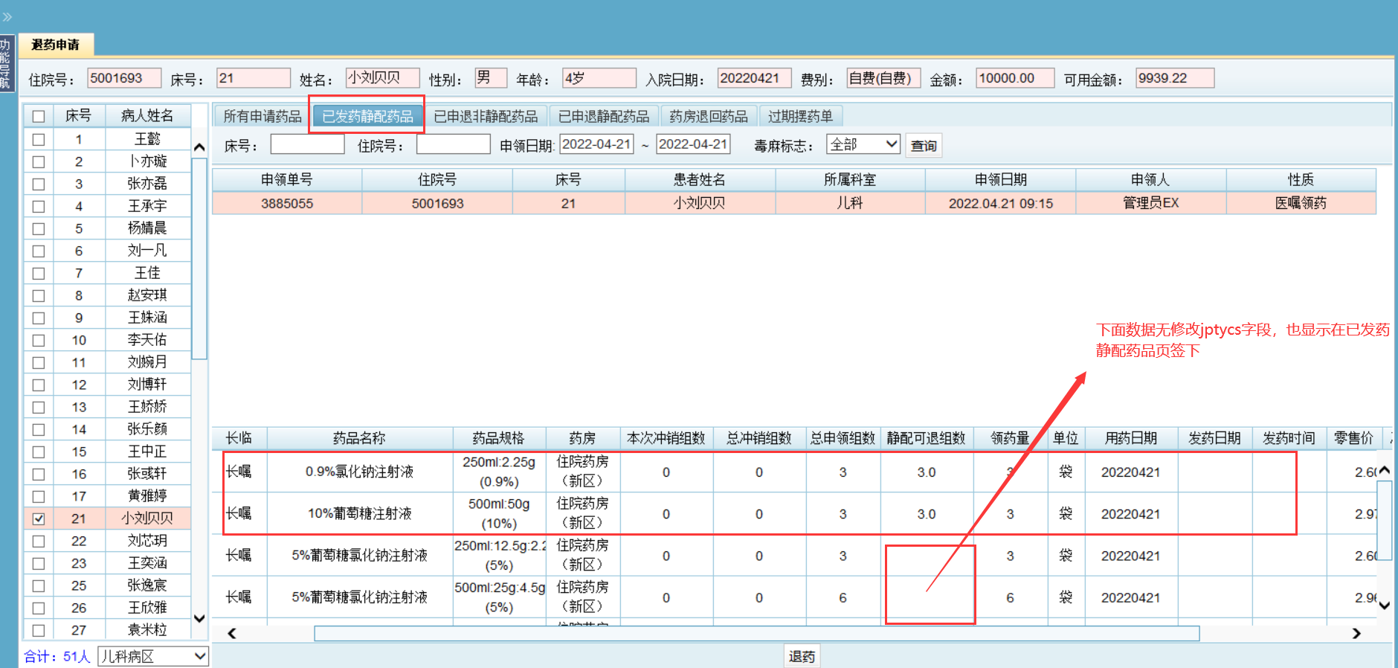Click the patient list scroll-up arrow
The width and height of the screenshot is (1398, 668).
pos(199,147)
